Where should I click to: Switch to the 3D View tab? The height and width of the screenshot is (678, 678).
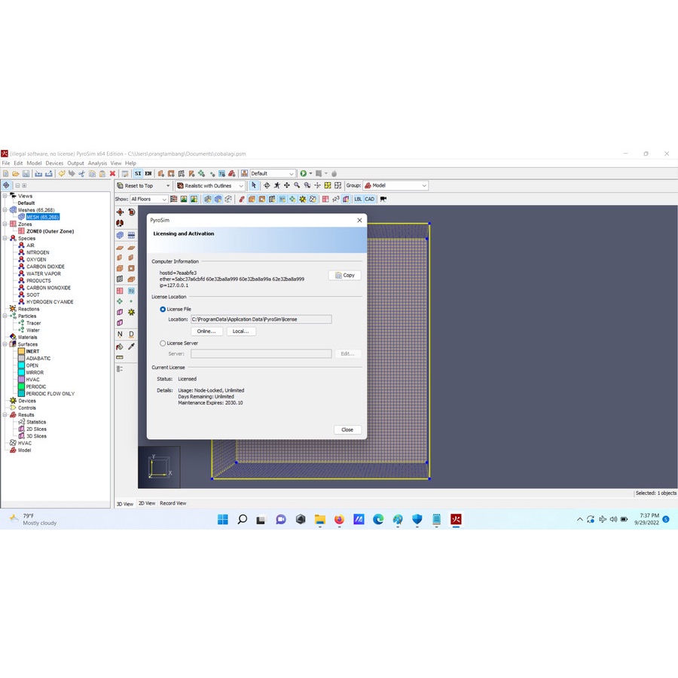pyautogui.click(x=125, y=504)
